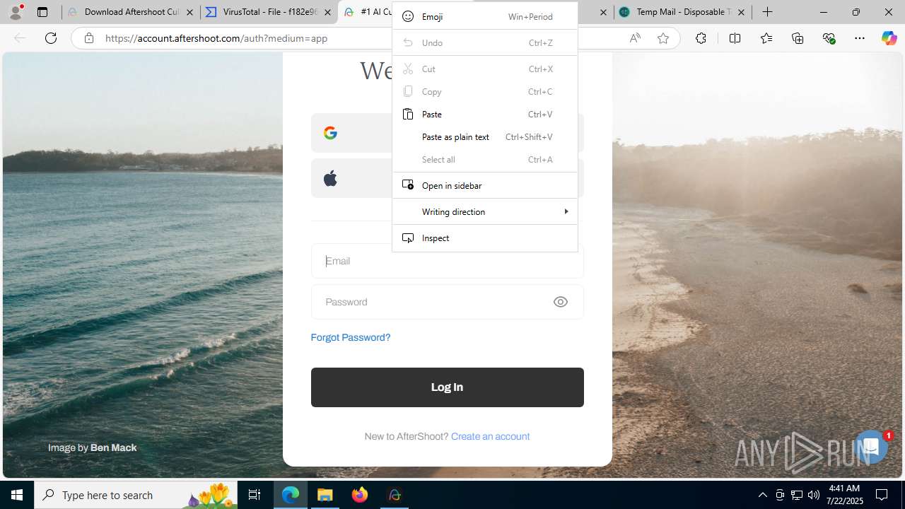Image resolution: width=905 pixels, height=509 pixels.
Task: Click the Read aloud icon
Action: pos(635,38)
